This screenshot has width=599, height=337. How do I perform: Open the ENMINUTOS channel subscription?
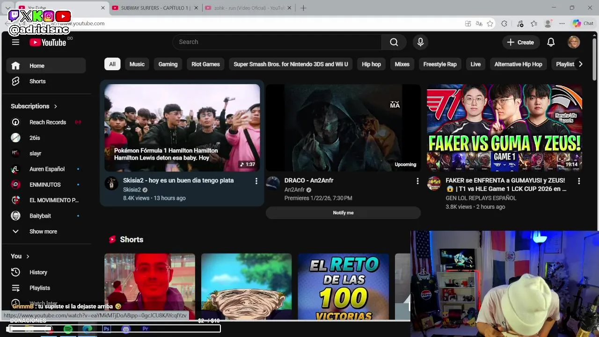(x=46, y=184)
